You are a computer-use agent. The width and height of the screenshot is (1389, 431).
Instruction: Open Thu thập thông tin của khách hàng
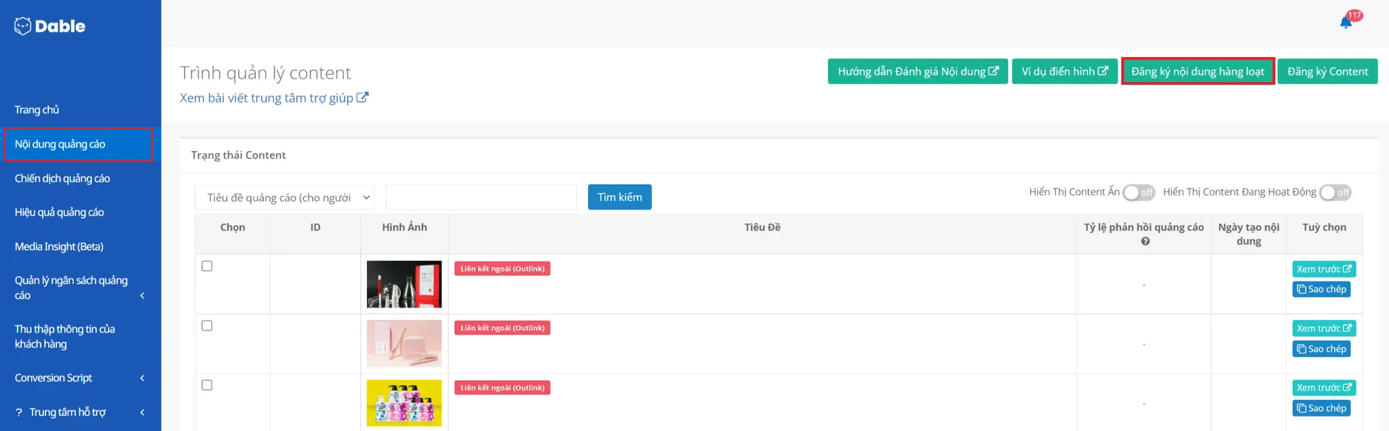pyautogui.click(x=64, y=336)
